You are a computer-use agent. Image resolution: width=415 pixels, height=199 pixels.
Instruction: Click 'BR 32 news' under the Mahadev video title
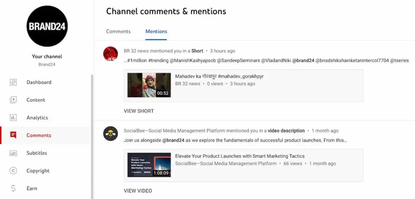coord(187,84)
